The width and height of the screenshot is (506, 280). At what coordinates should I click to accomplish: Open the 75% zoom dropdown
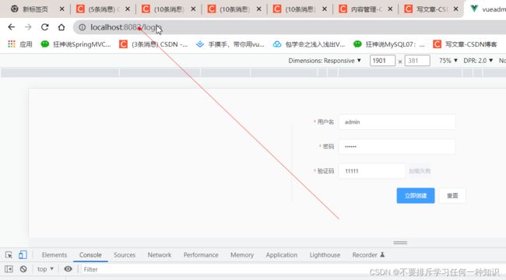click(448, 61)
